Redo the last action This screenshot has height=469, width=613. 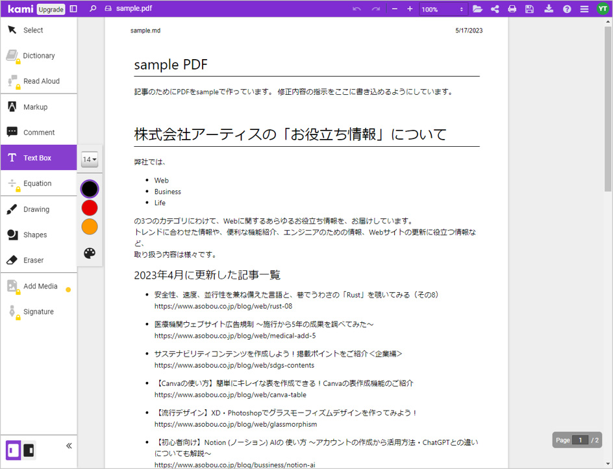pos(376,9)
